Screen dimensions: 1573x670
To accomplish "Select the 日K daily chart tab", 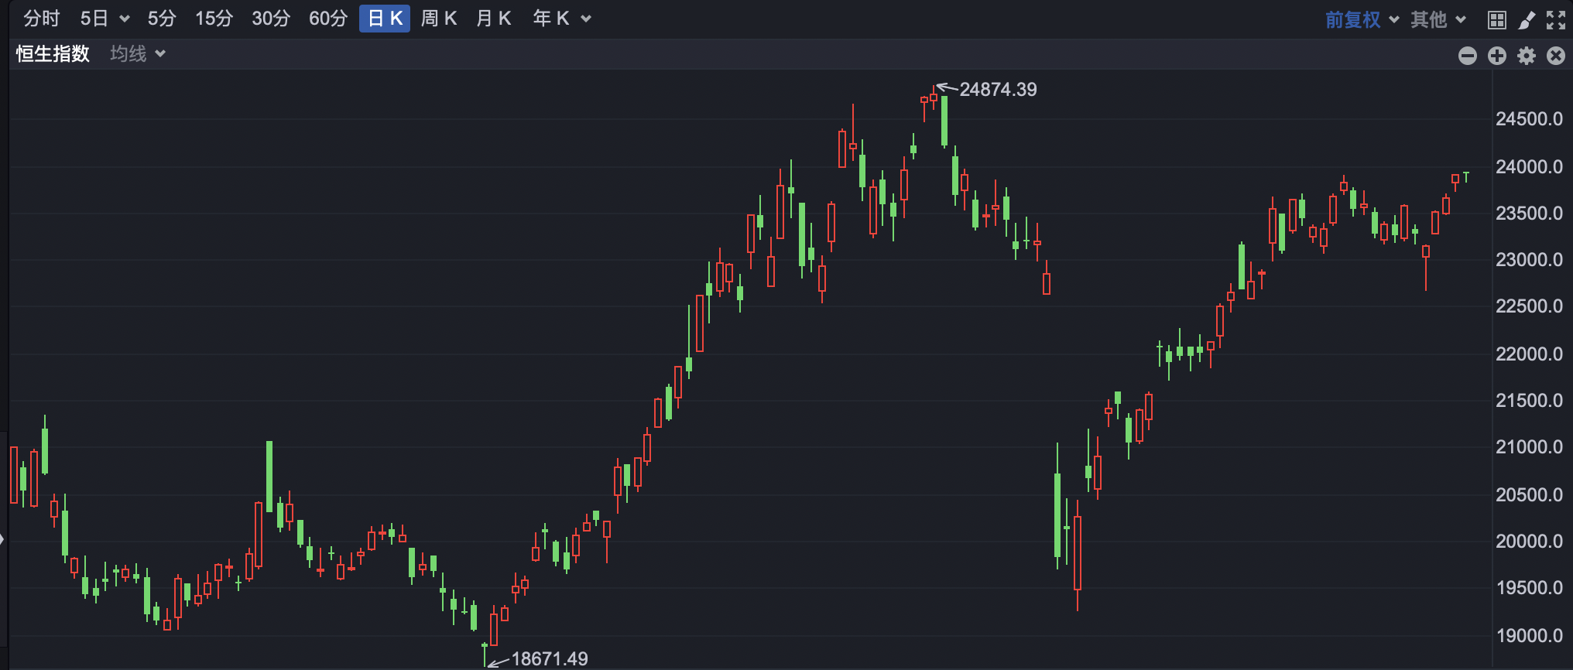I will pyautogui.click(x=385, y=19).
